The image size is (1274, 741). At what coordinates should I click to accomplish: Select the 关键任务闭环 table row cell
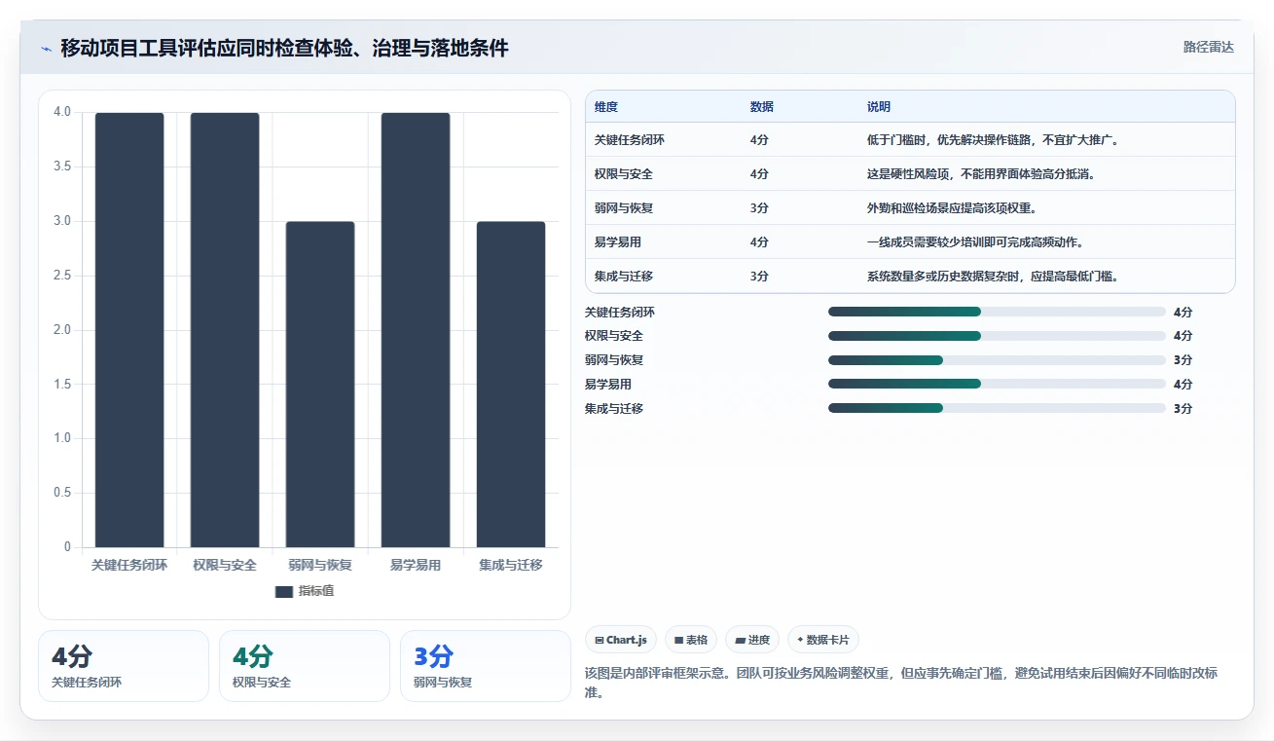(x=630, y=140)
